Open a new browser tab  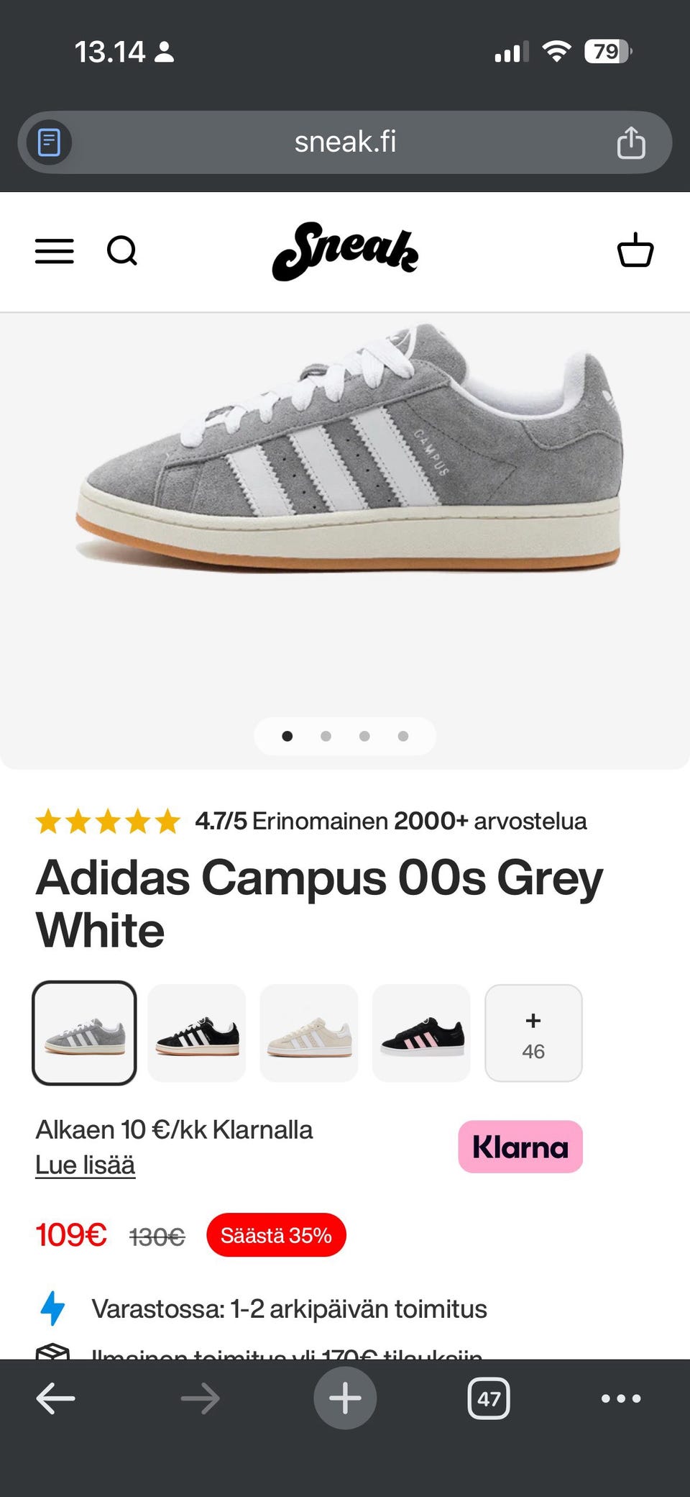345,1398
